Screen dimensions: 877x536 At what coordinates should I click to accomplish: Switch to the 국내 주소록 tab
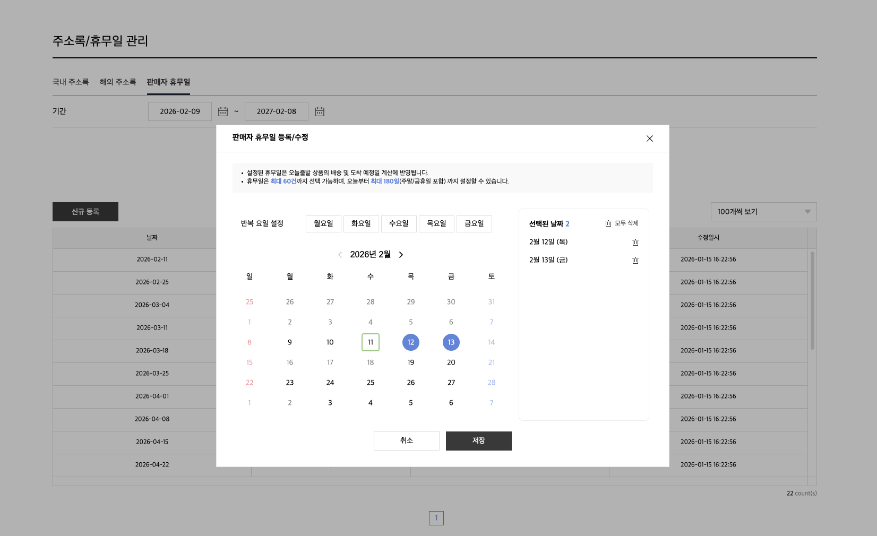click(71, 82)
